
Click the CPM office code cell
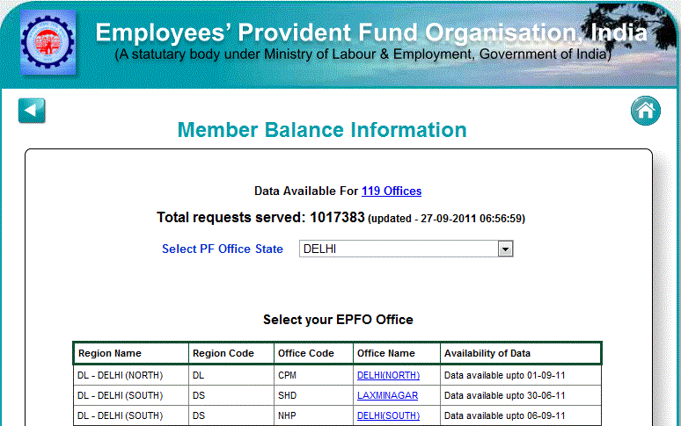tap(313, 375)
